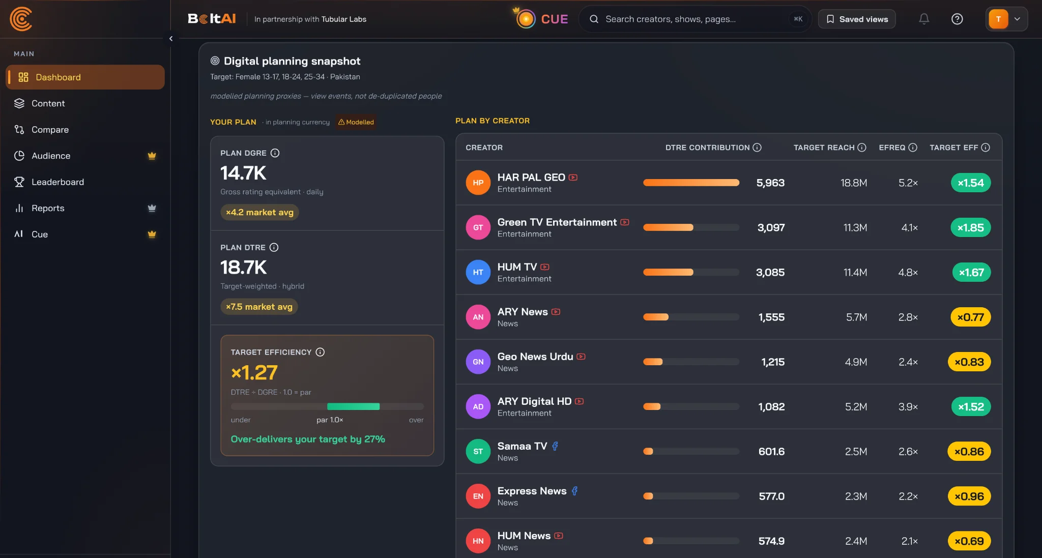Screen dimensions: 1042x558
Task: Click YouTube icon beside HUM TV
Action: pyautogui.click(x=545, y=267)
